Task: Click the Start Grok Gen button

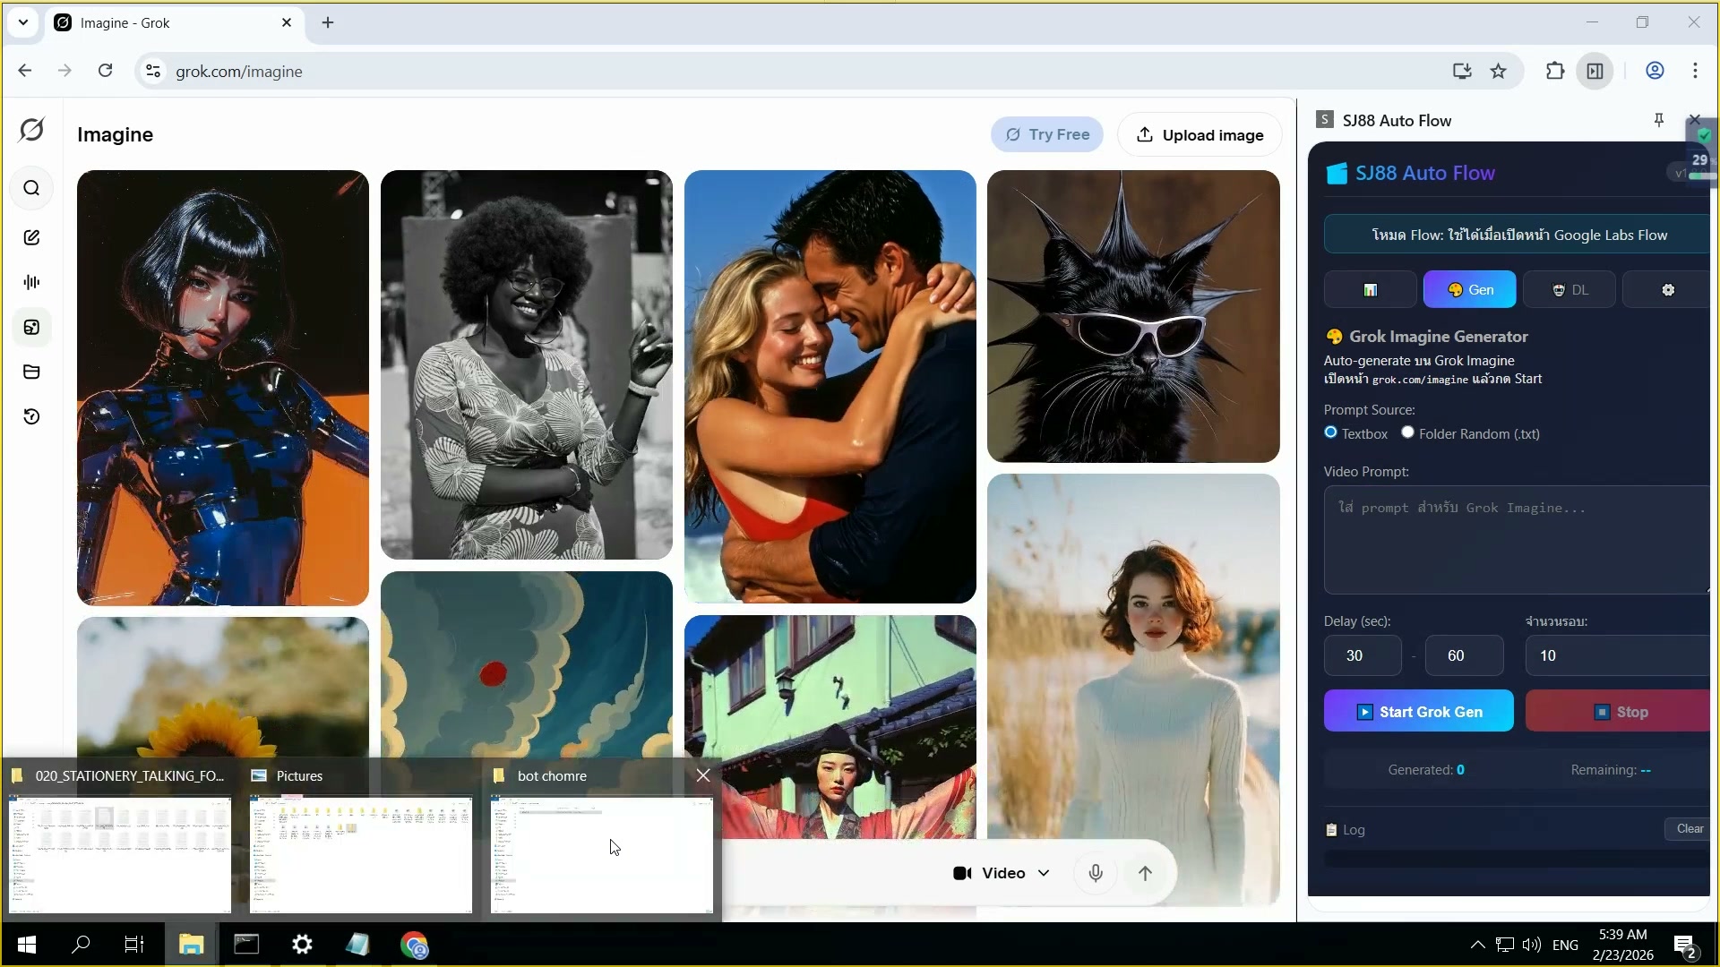Action: (x=1418, y=712)
